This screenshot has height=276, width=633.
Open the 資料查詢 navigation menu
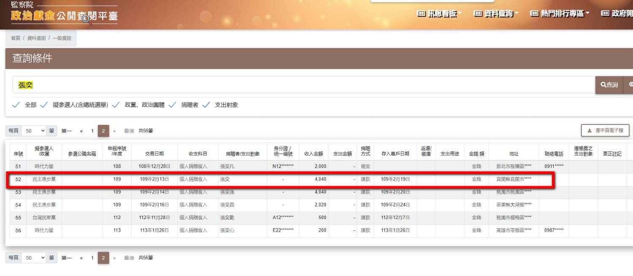(496, 14)
